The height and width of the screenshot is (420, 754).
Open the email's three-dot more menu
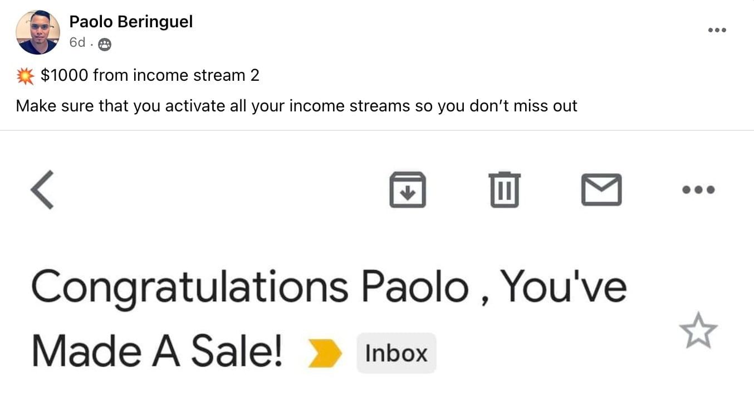[x=698, y=189]
